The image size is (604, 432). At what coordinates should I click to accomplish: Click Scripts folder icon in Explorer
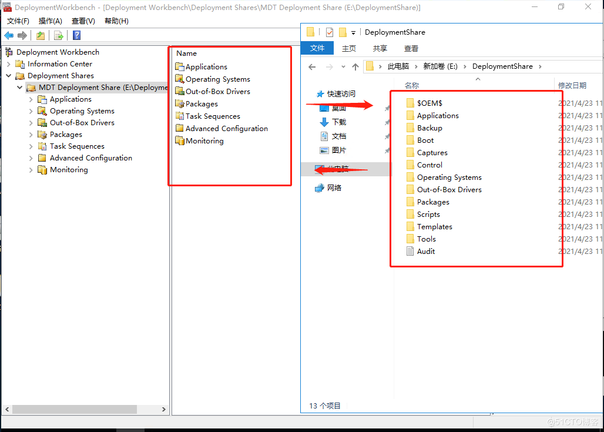[410, 214]
